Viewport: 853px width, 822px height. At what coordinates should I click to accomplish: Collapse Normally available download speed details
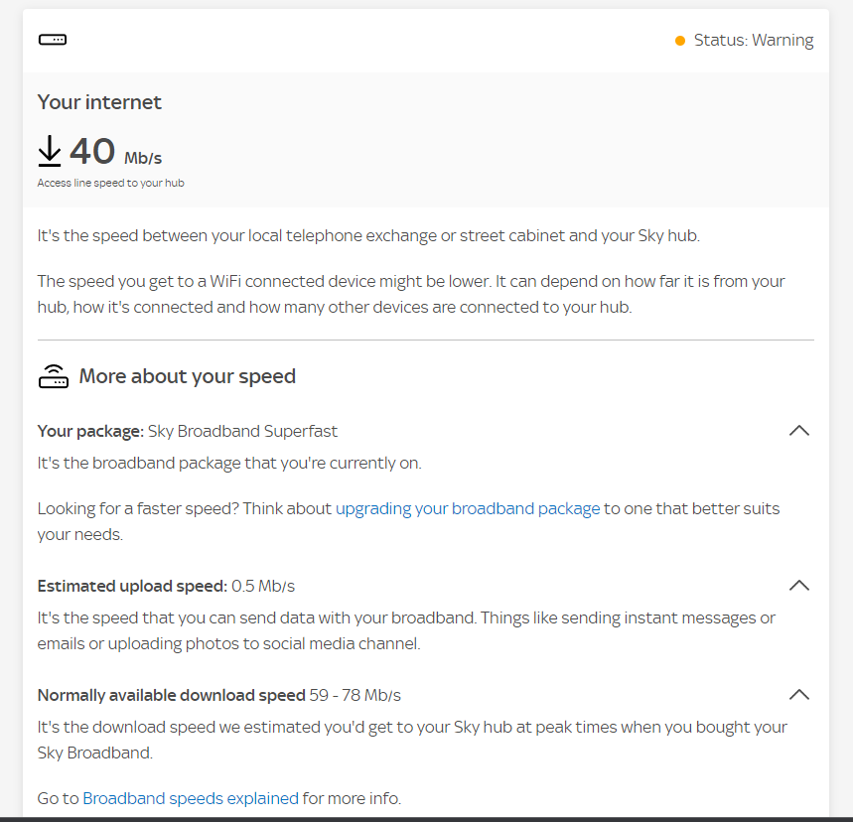[x=799, y=694]
